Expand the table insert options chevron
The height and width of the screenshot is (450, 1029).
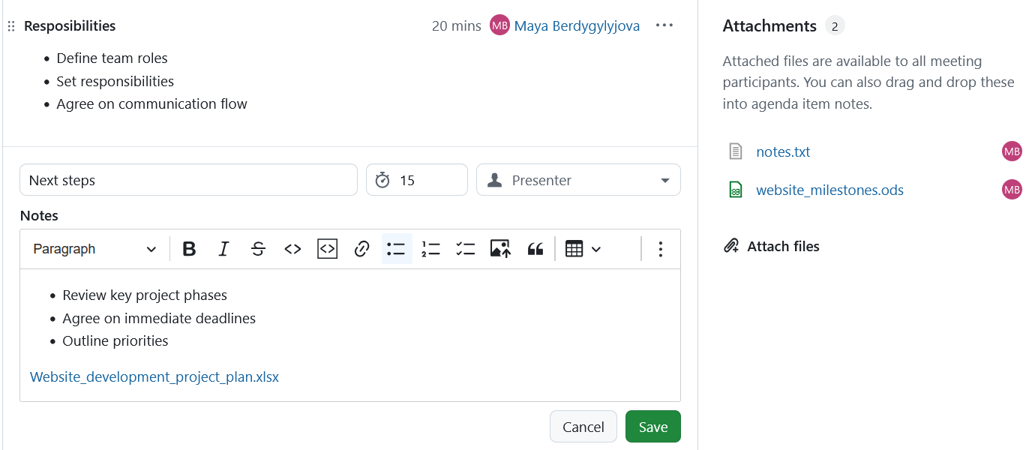pyautogui.click(x=595, y=248)
